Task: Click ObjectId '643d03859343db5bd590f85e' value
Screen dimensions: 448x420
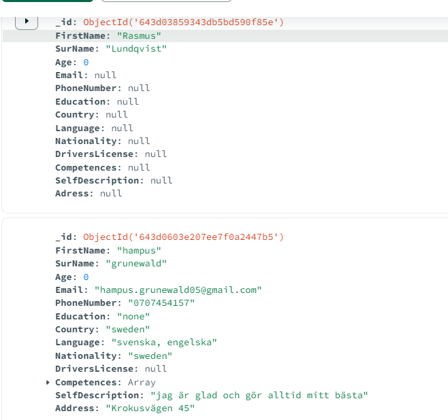Action: pyautogui.click(x=183, y=22)
